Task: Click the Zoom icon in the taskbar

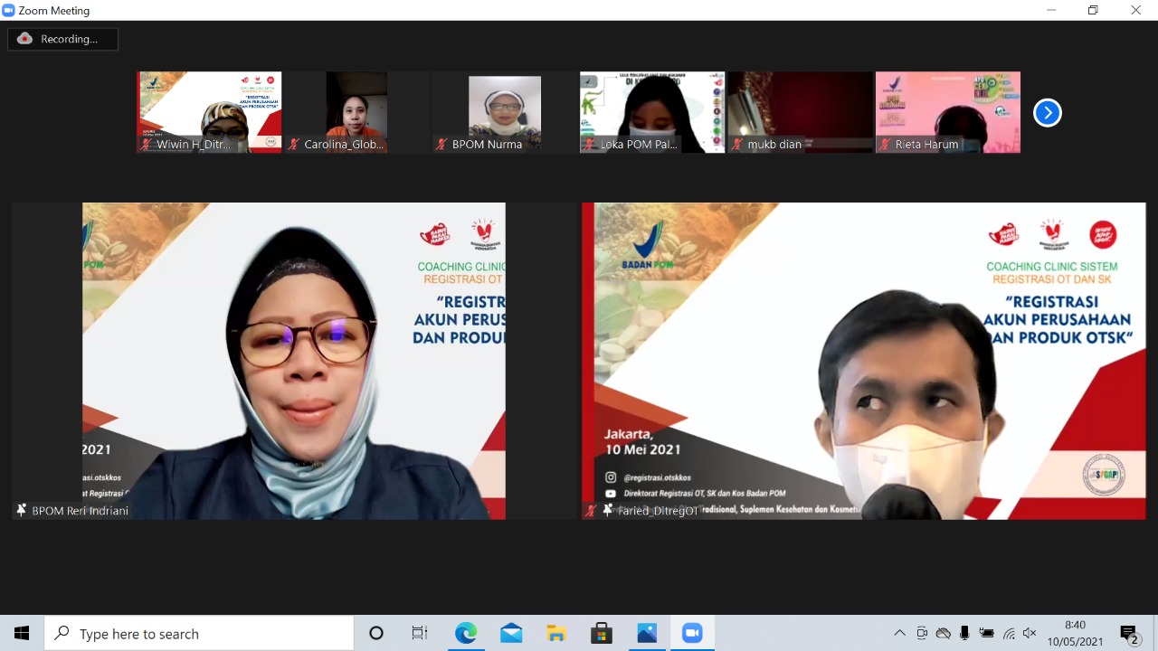Action: [692, 634]
